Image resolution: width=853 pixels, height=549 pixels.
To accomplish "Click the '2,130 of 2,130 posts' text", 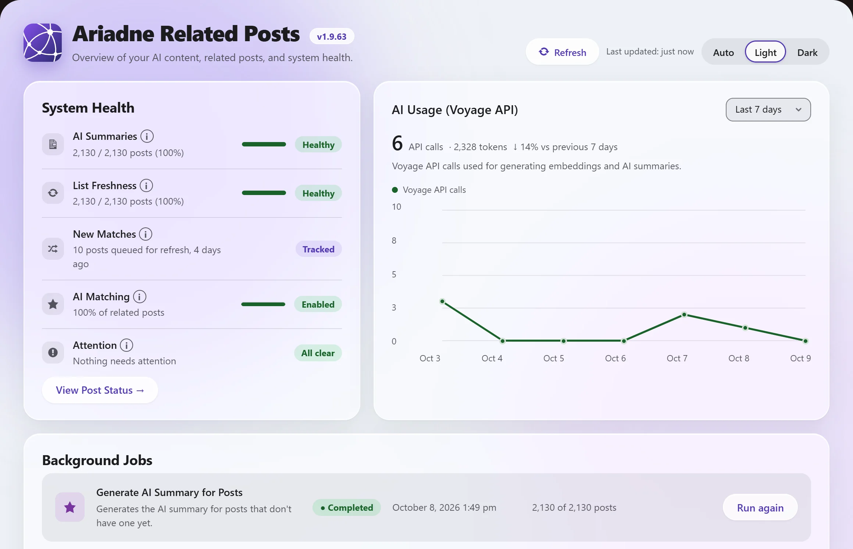I will click(x=574, y=507).
